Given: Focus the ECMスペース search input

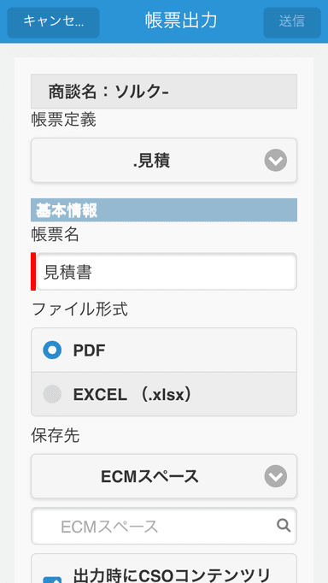Looking at the screenshot, I should click(x=164, y=526).
